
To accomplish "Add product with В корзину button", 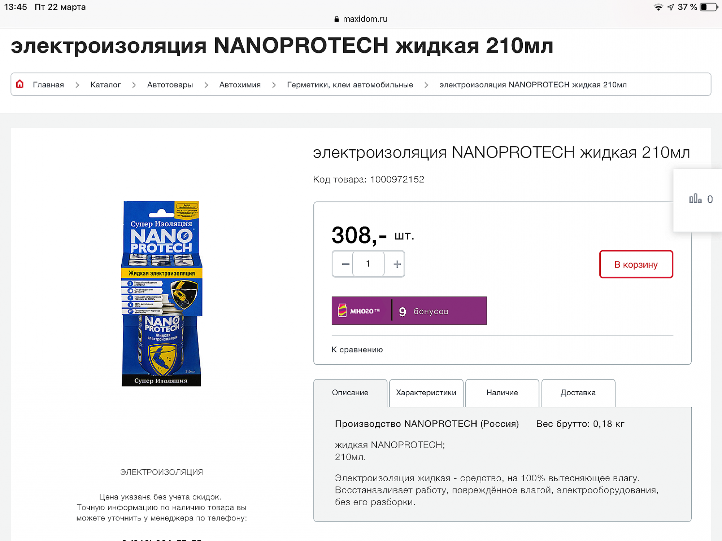I will [636, 264].
